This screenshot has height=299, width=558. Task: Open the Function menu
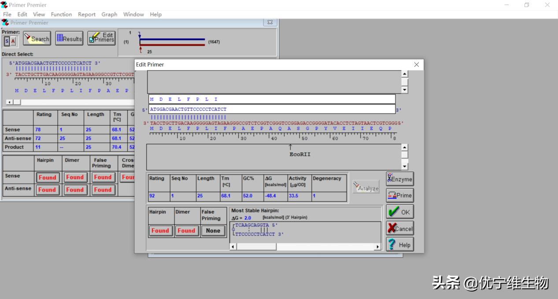coord(61,14)
